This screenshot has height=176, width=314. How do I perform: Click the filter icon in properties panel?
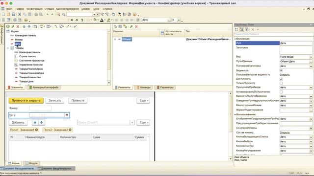click(247, 29)
